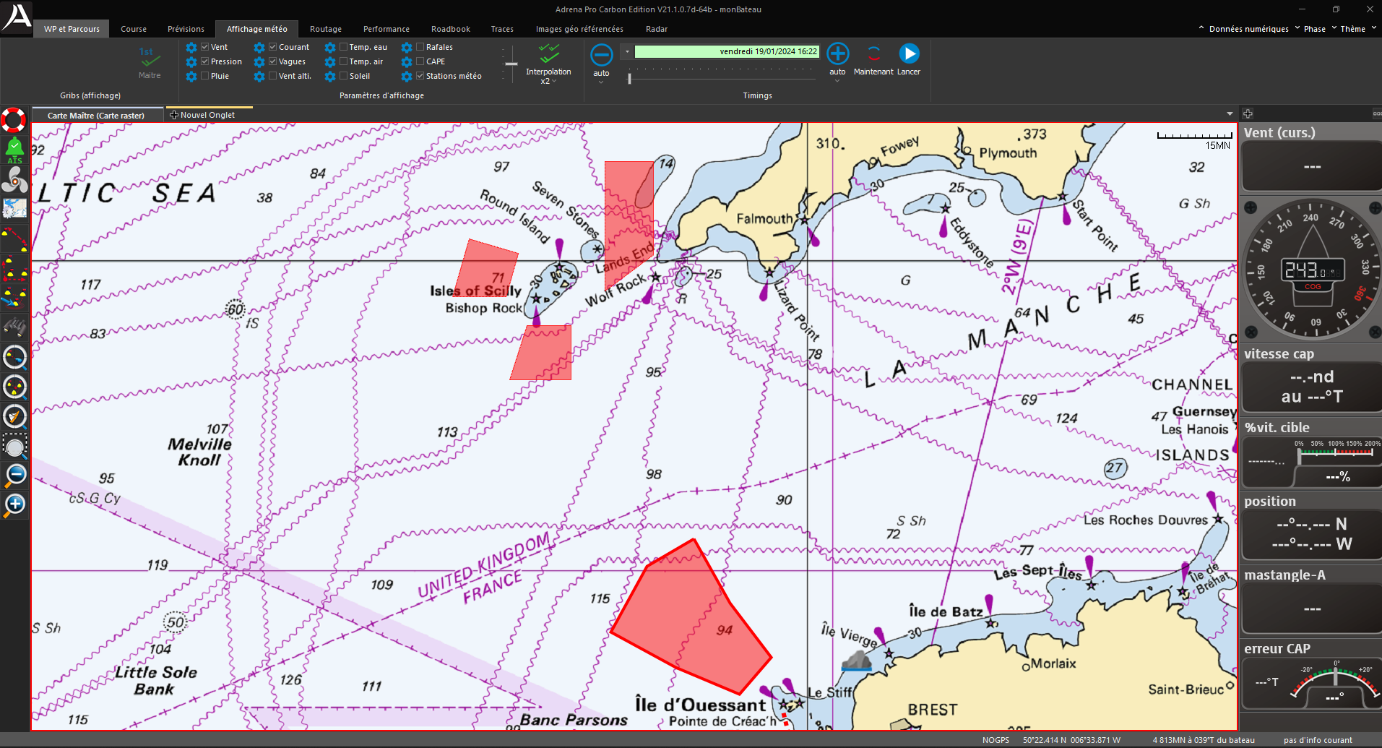
Task: Open Pression settings gear icon
Action: [x=191, y=62]
